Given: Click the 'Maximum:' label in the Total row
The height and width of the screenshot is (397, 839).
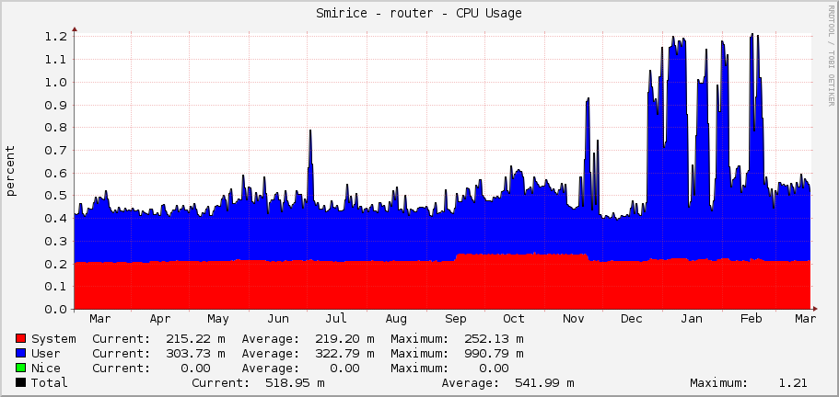Looking at the screenshot, I should 718,382.
